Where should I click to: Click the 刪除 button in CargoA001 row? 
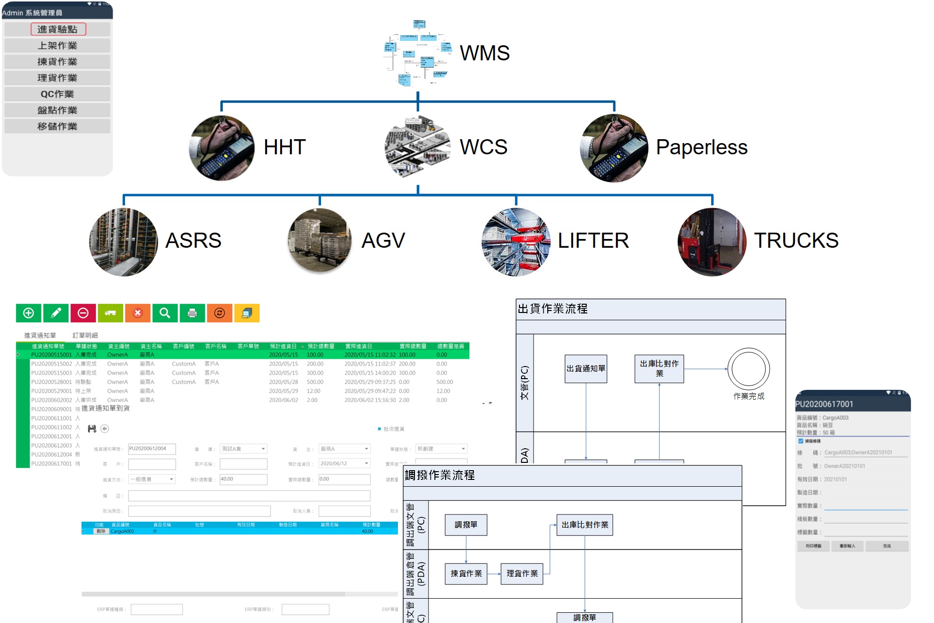pos(101,531)
